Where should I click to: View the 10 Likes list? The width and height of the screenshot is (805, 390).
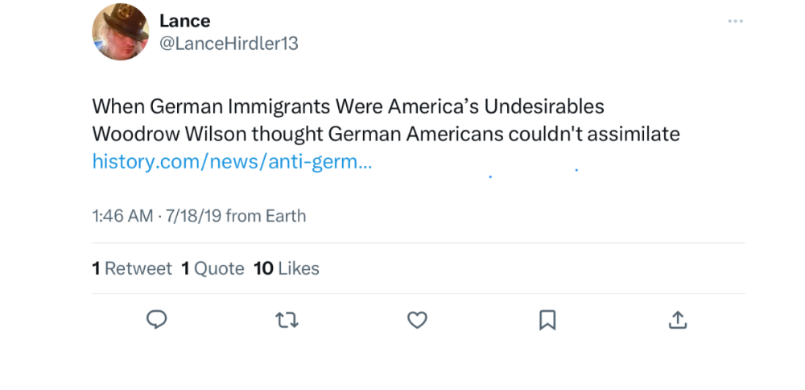(287, 268)
